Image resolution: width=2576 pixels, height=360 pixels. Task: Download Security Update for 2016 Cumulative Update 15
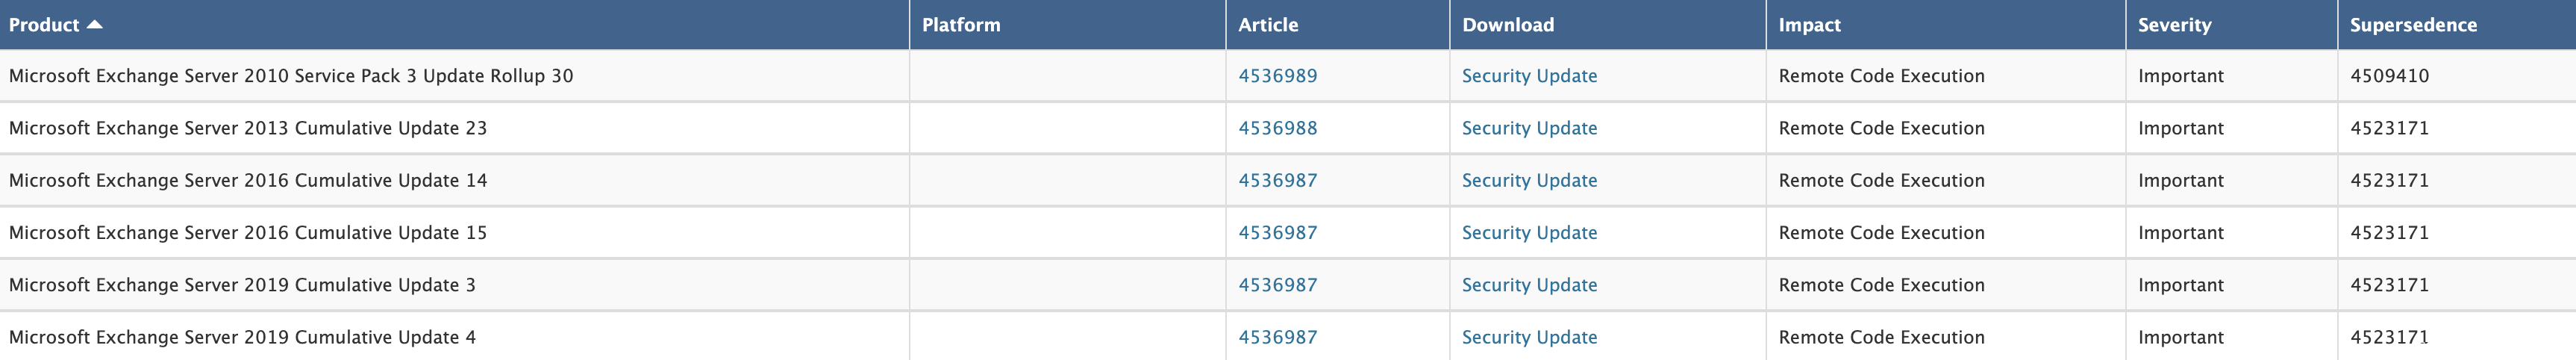tap(1529, 232)
